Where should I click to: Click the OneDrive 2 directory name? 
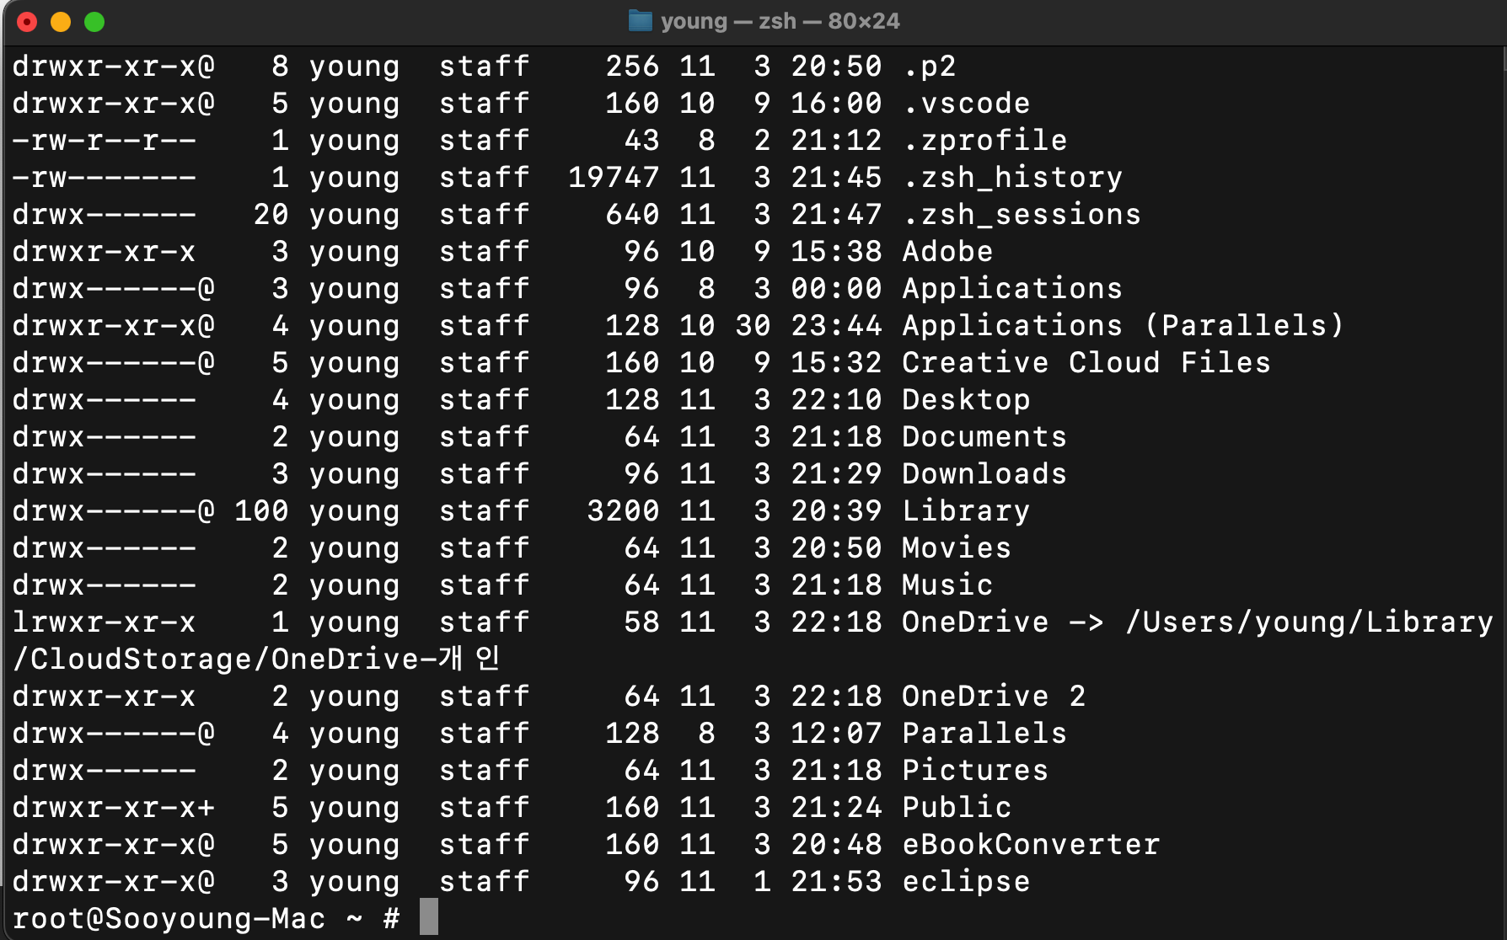(x=994, y=697)
